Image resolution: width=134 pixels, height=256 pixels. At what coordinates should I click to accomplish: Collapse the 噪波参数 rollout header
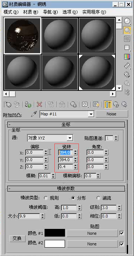coord(66,189)
